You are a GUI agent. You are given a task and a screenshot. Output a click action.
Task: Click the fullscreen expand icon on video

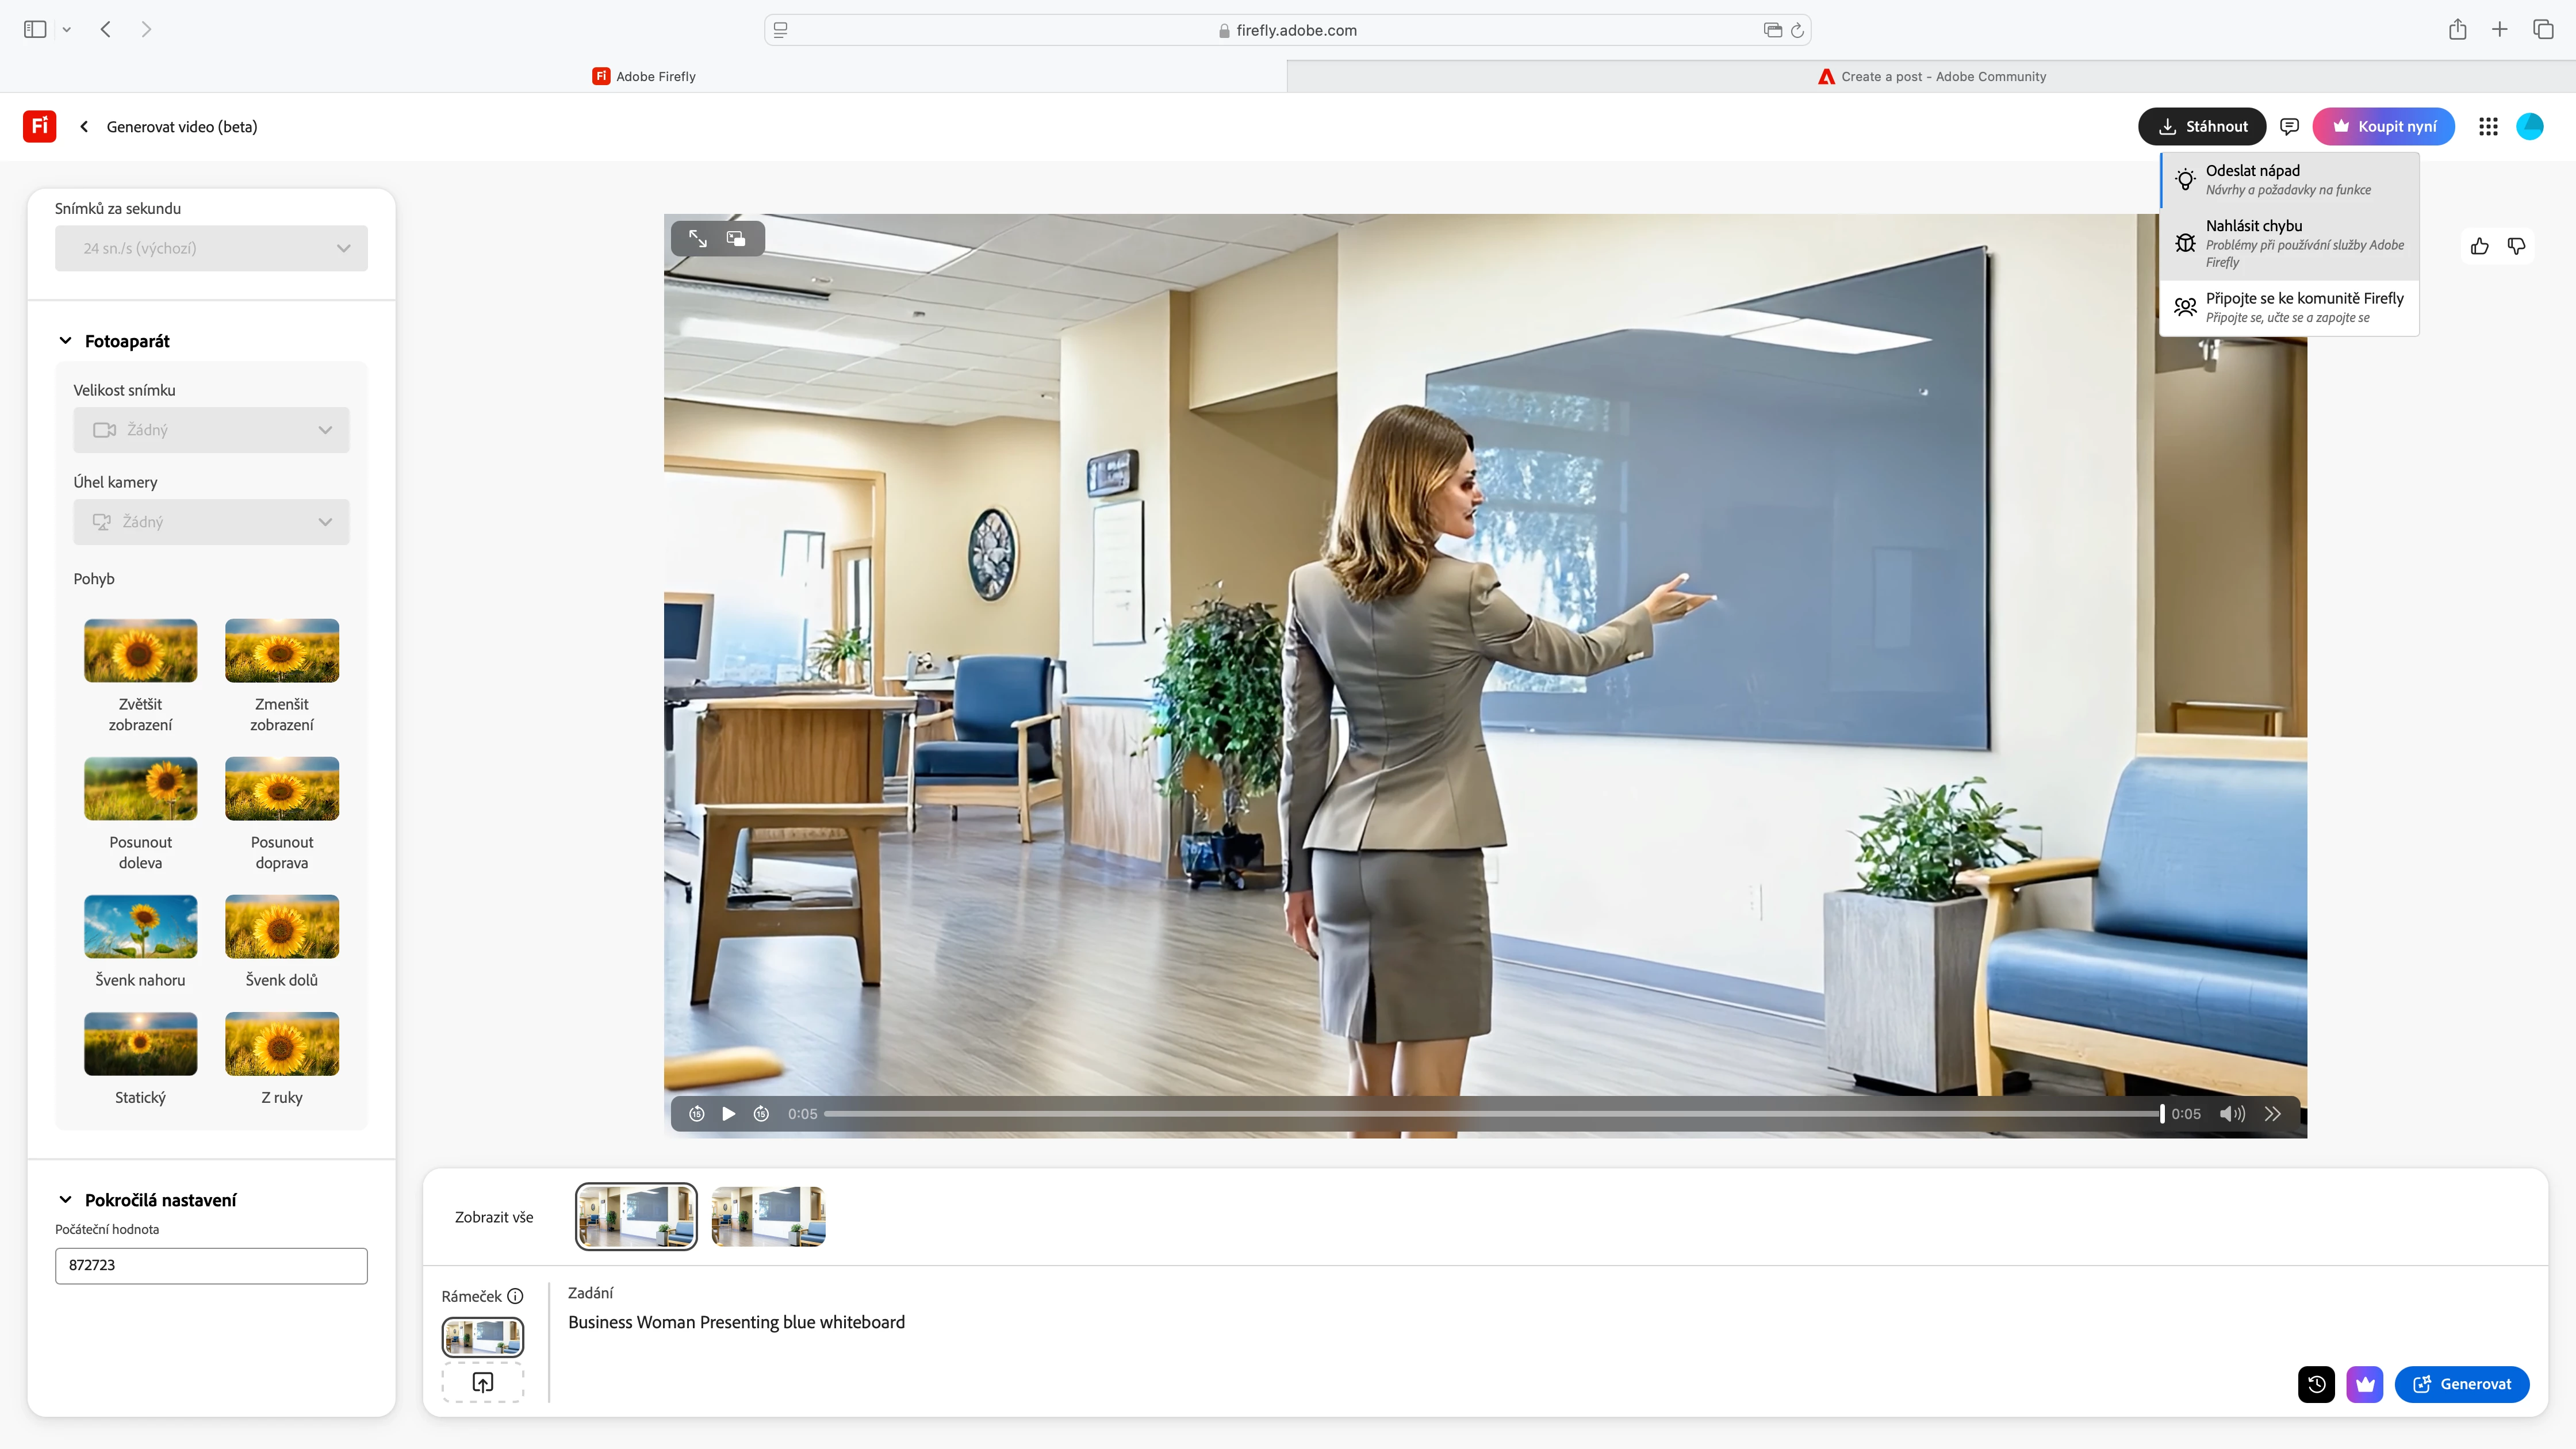click(x=697, y=238)
